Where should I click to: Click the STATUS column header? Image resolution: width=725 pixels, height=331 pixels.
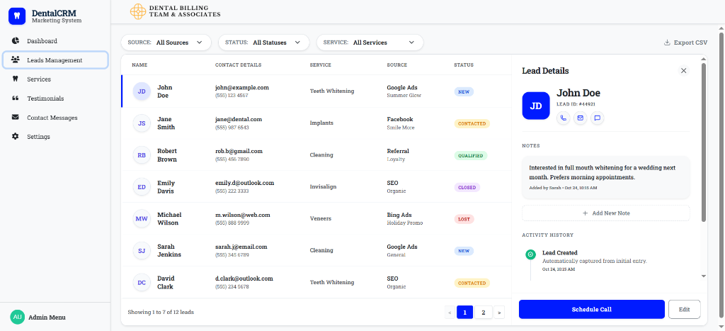(464, 64)
